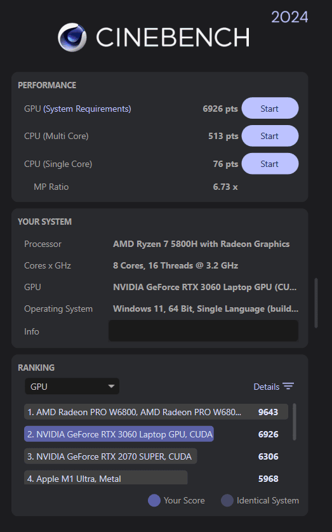
Task: Open the GPU ranking dropdown
Action: point(72,387)
